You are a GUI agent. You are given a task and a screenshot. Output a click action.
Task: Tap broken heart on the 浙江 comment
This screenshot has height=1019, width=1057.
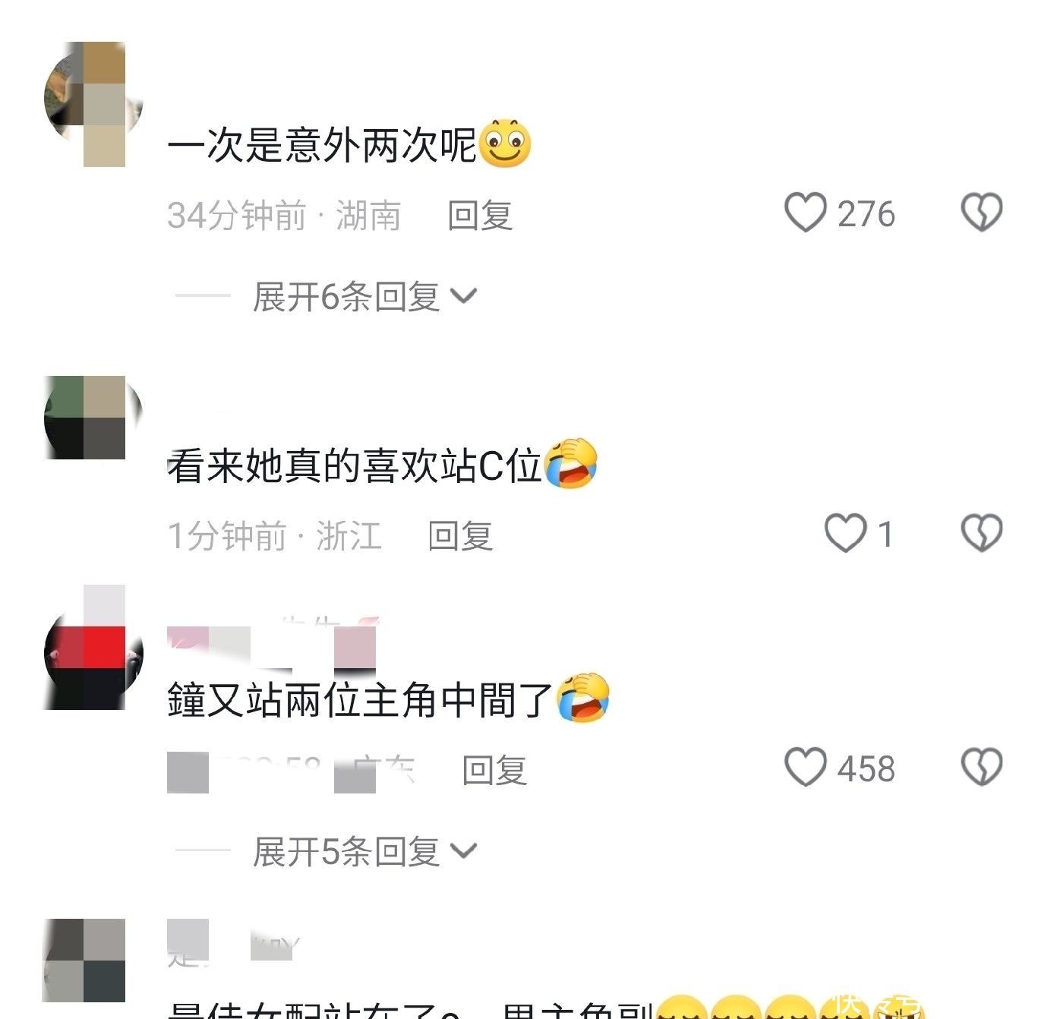point(982,533)
